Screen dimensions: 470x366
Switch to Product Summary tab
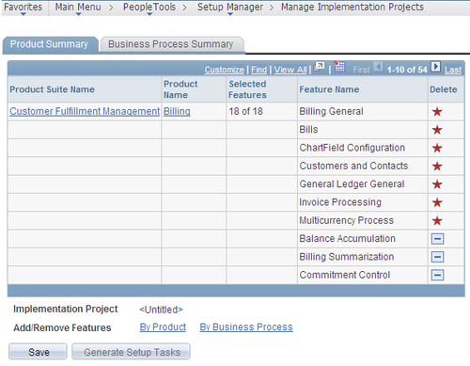[49, 44]
